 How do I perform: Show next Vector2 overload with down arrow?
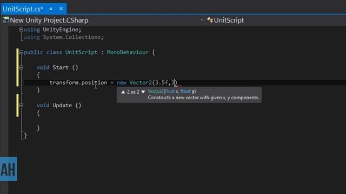[143, 92]
